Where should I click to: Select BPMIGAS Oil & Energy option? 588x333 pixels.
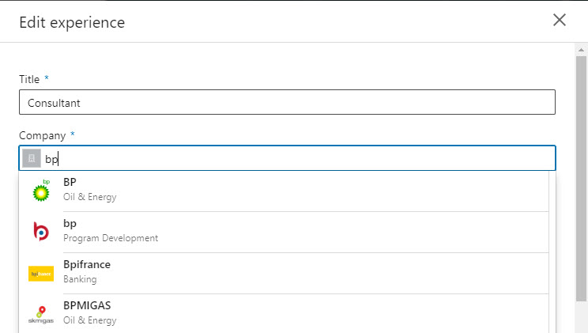[x=284, y=314]
